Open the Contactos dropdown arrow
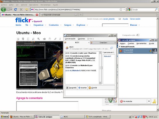 (x=61, y=25)
